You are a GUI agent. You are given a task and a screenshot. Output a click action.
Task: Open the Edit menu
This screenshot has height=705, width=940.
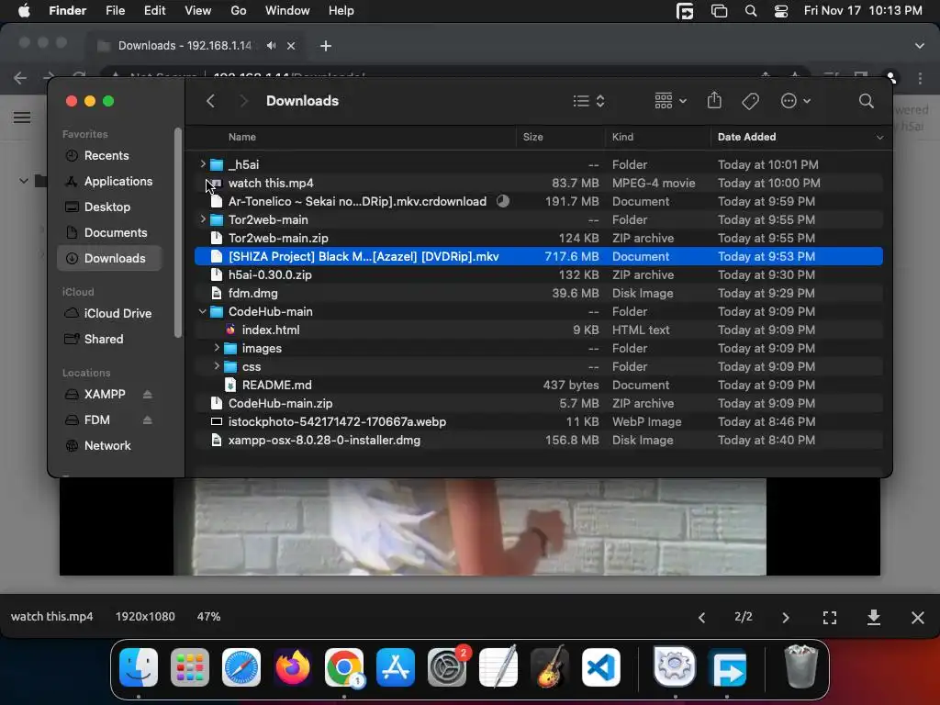154,11
